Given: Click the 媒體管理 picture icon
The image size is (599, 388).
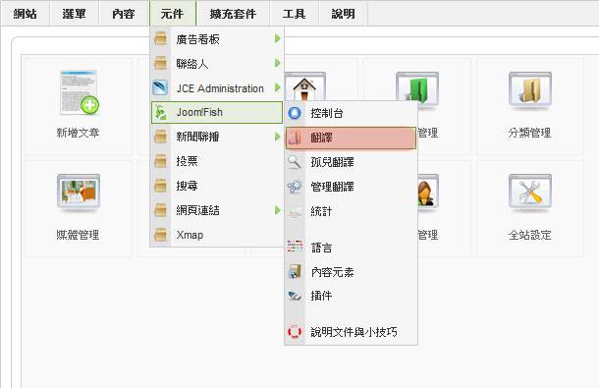Looking at the screenshot, I should point(79,192).
